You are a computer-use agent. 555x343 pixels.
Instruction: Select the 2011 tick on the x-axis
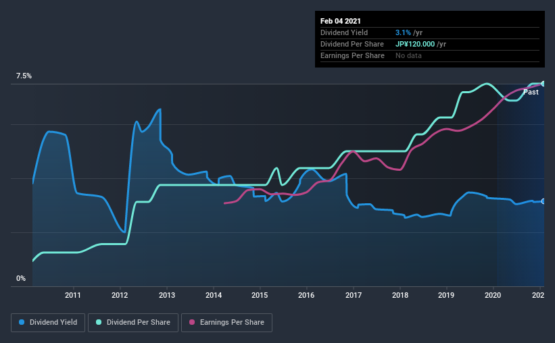pos(73,295)
